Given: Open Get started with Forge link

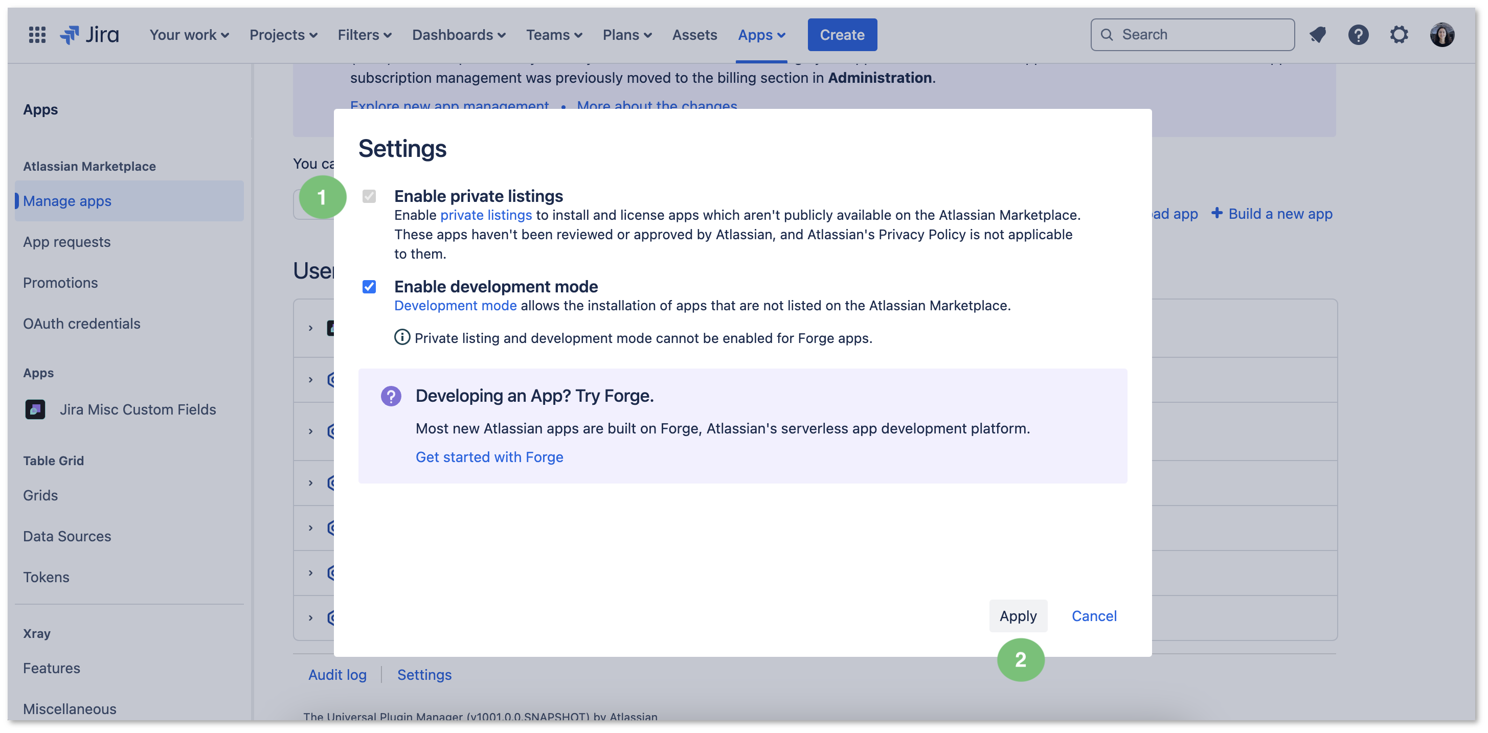Looking at the screenshot, I should (x=489, y=457).
